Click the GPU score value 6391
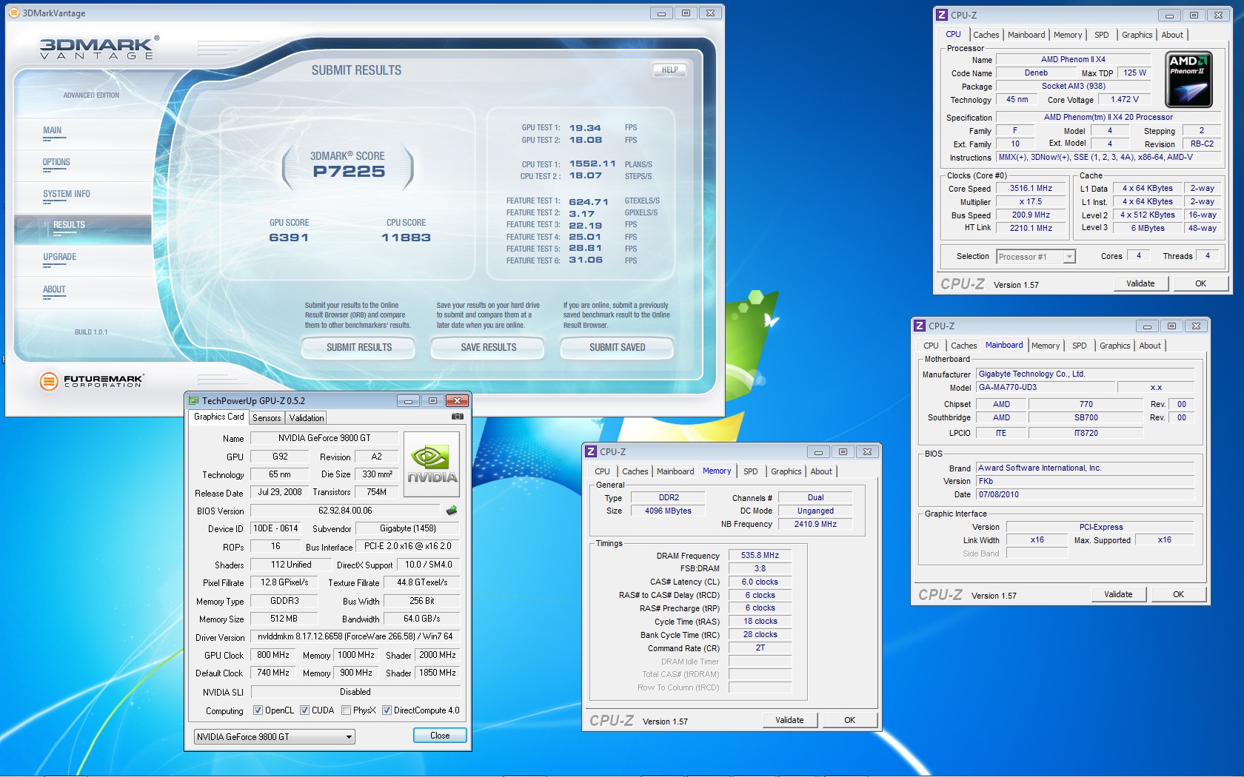The width and height of the screenshot is (1244, 777). (289, 238)
